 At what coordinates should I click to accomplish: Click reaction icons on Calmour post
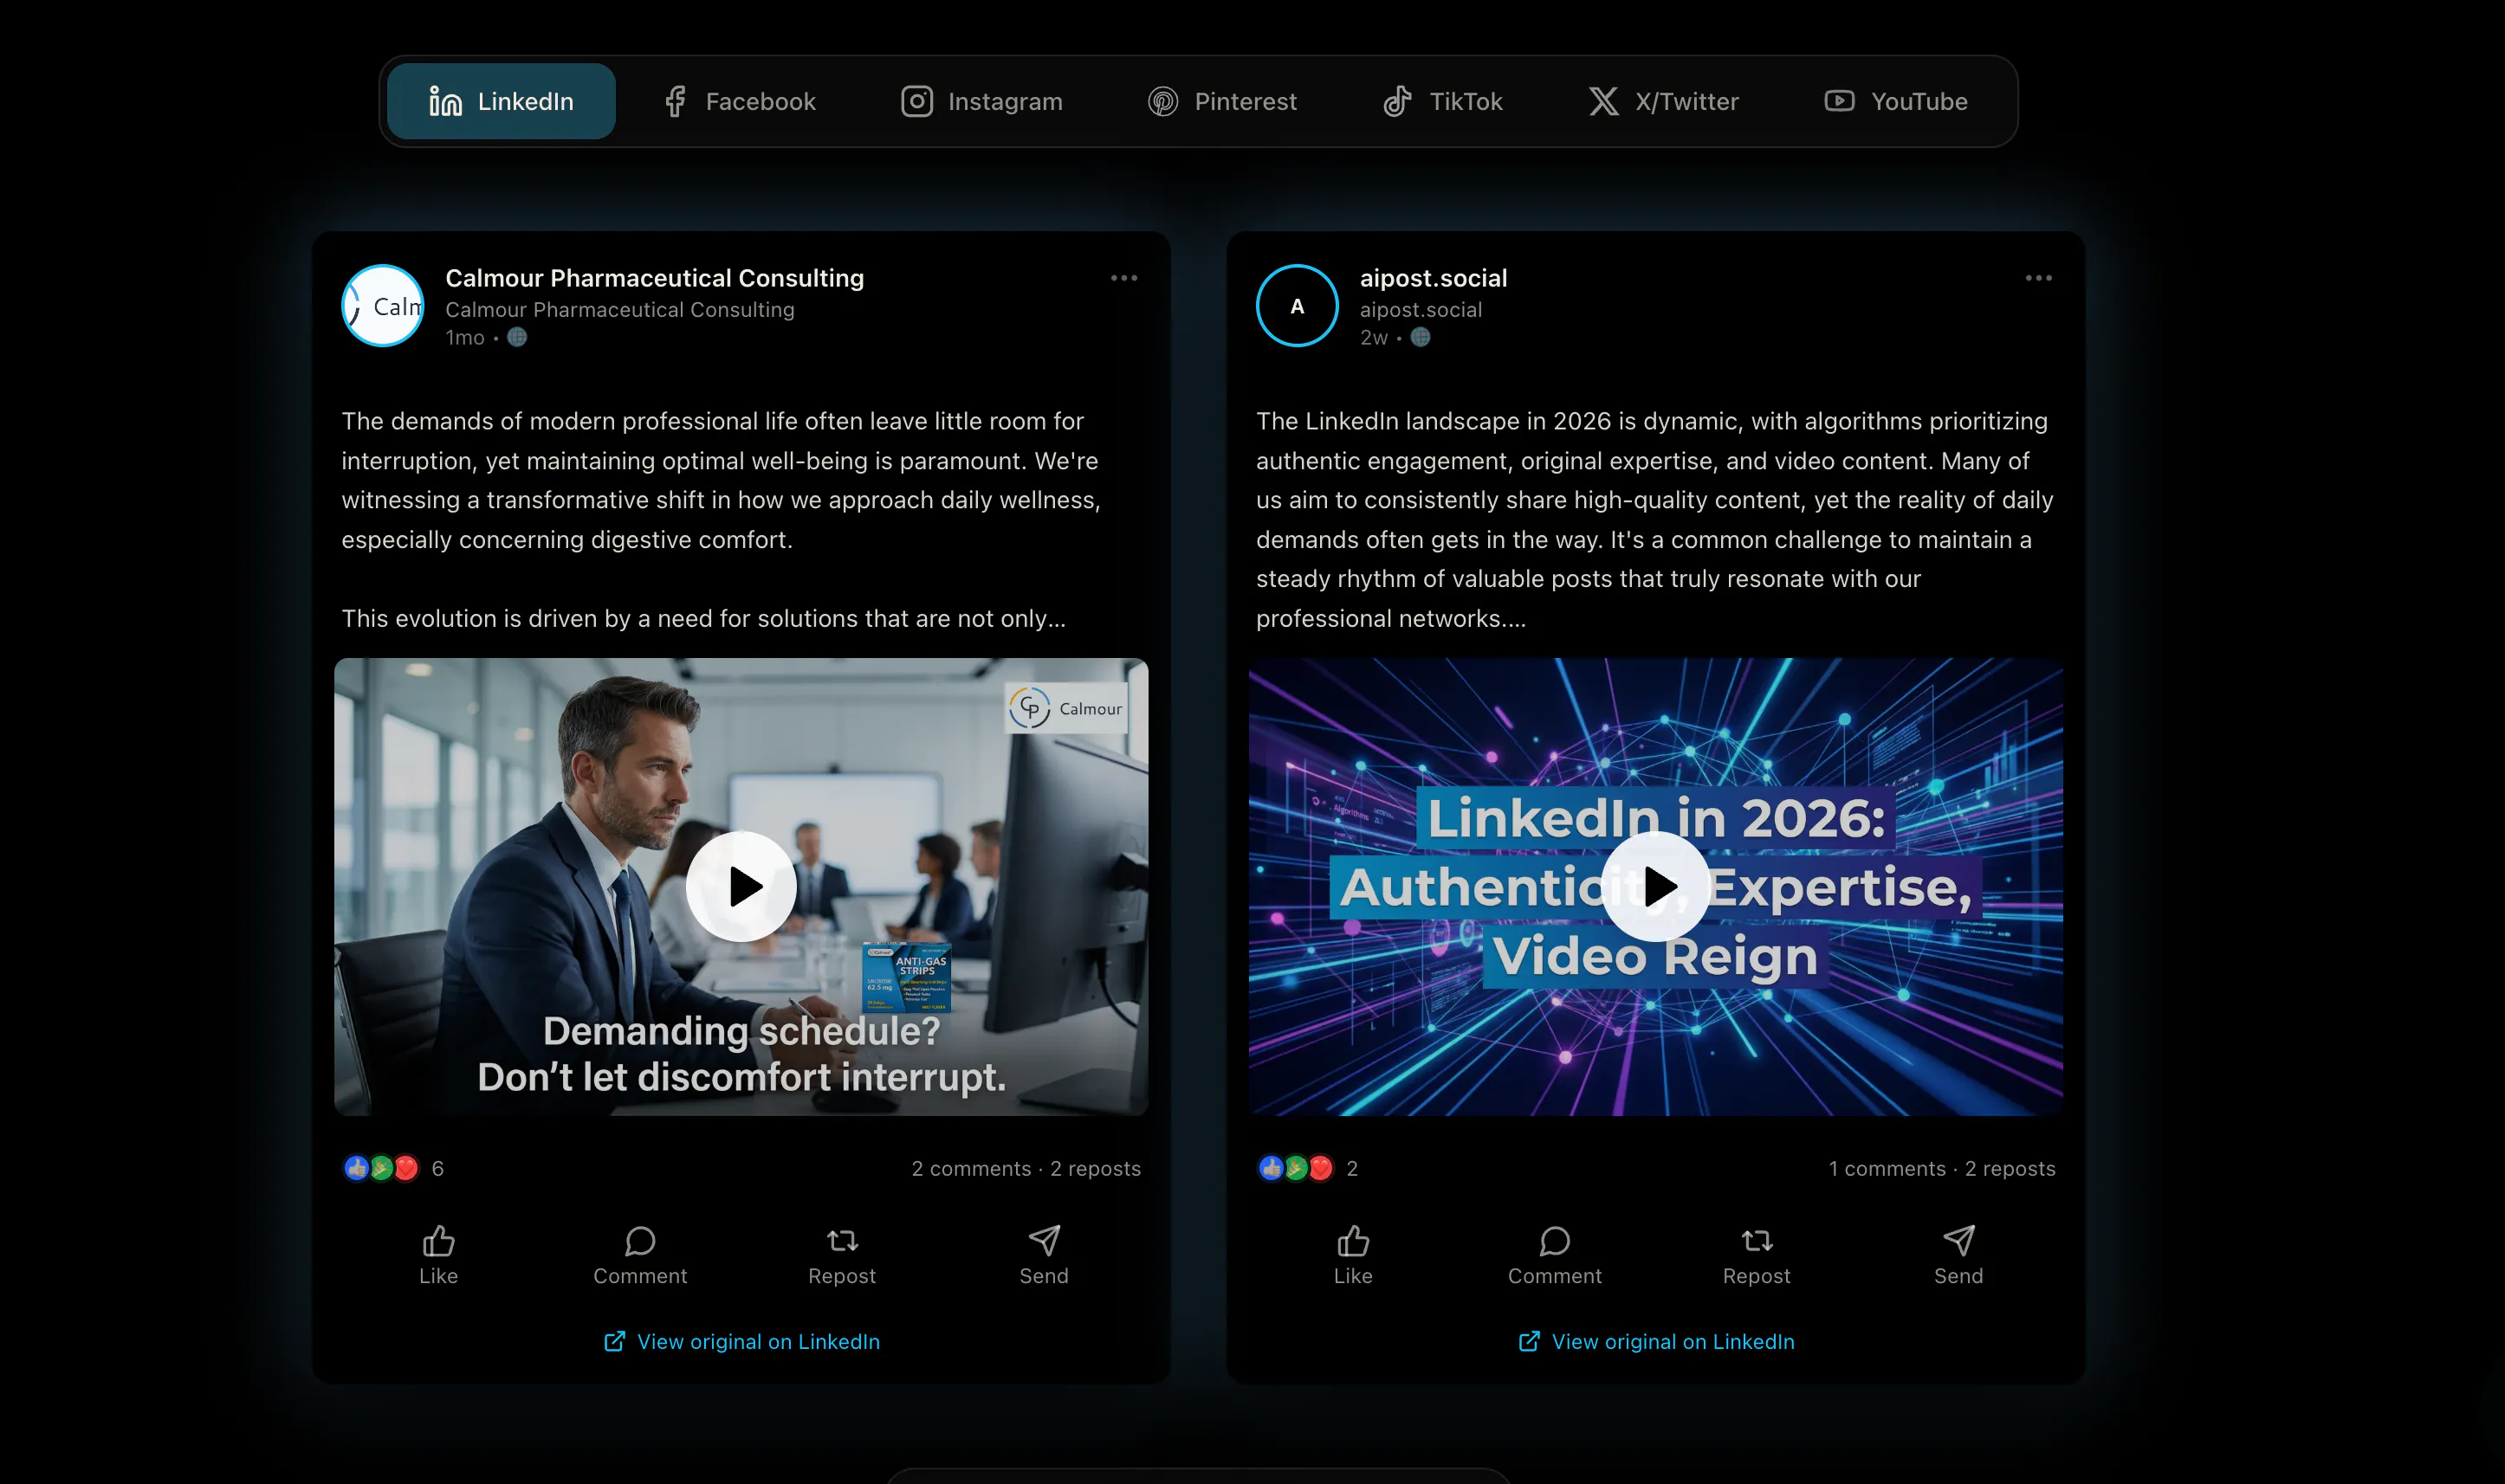coord(381,1168)
